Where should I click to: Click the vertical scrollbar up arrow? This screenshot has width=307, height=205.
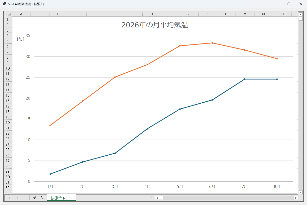pyautogui.click(x=301, y=14)
